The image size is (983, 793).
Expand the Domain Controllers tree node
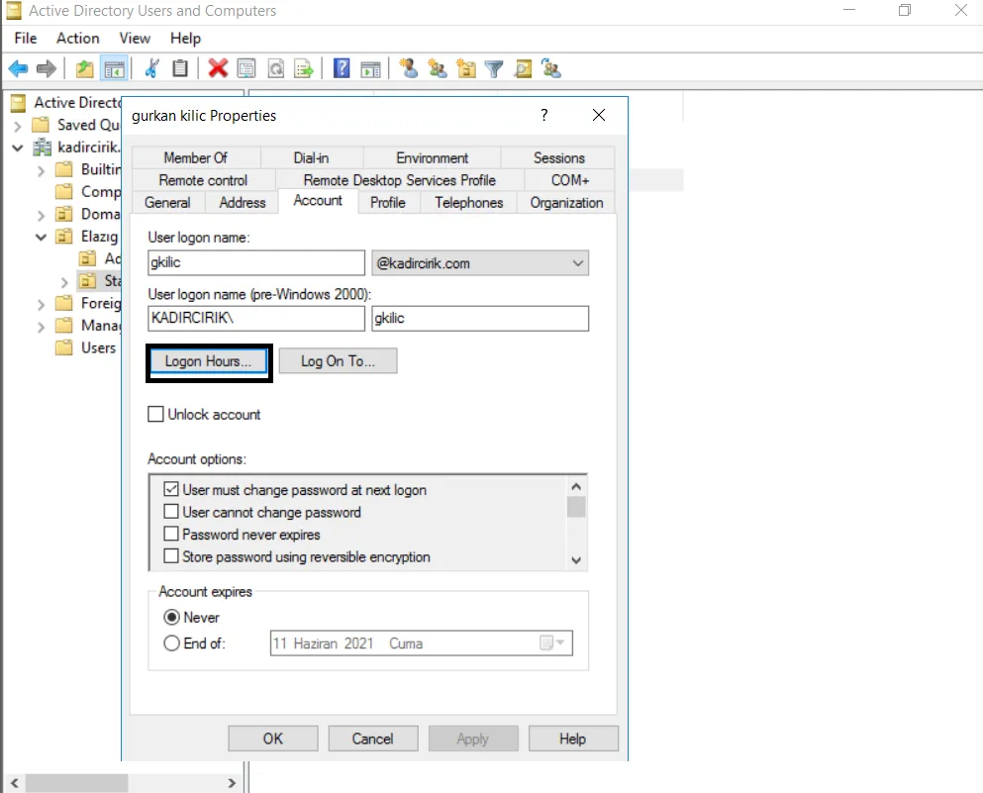(x=41, y=215)
